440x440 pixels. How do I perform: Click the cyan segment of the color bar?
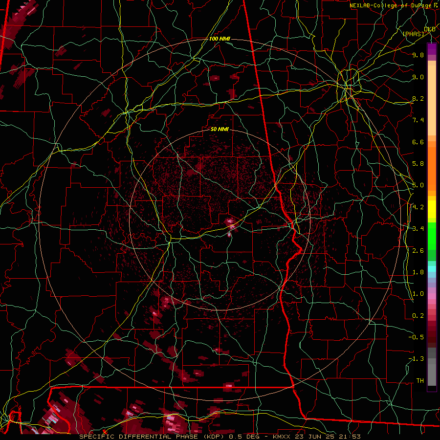tap(432, 269)
